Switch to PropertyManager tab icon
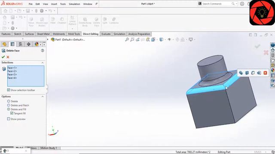 tap(12, 44)
